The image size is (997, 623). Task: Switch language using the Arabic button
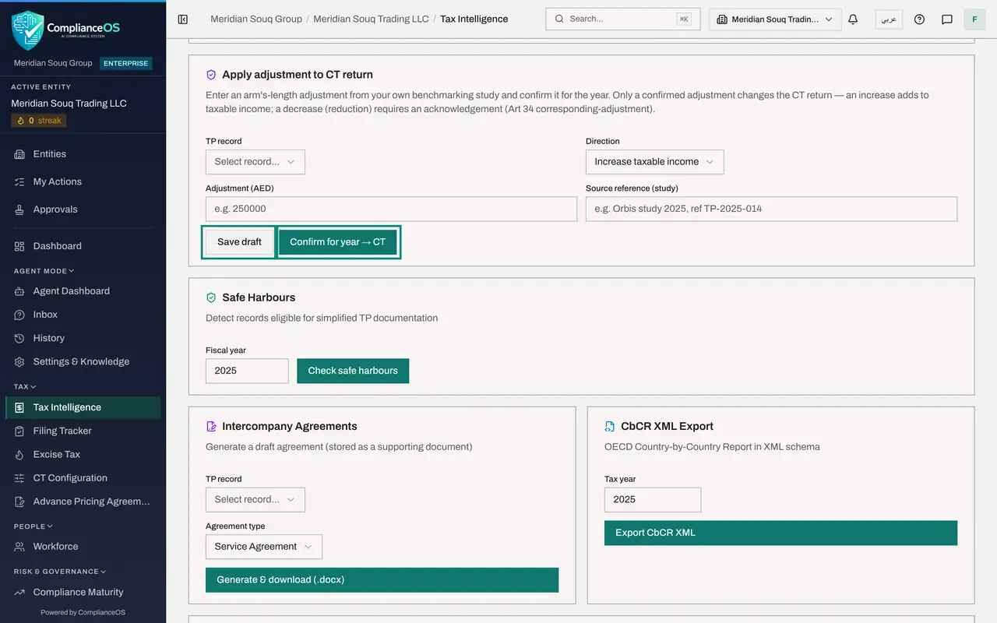(889, 19)
